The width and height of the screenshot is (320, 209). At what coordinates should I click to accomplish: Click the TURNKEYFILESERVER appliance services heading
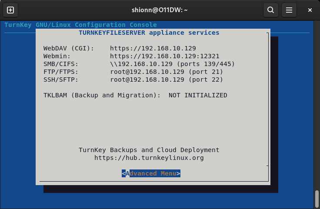click(x=149, y=33)
